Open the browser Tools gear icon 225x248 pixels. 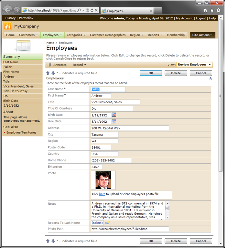click(x=219, y=10)
